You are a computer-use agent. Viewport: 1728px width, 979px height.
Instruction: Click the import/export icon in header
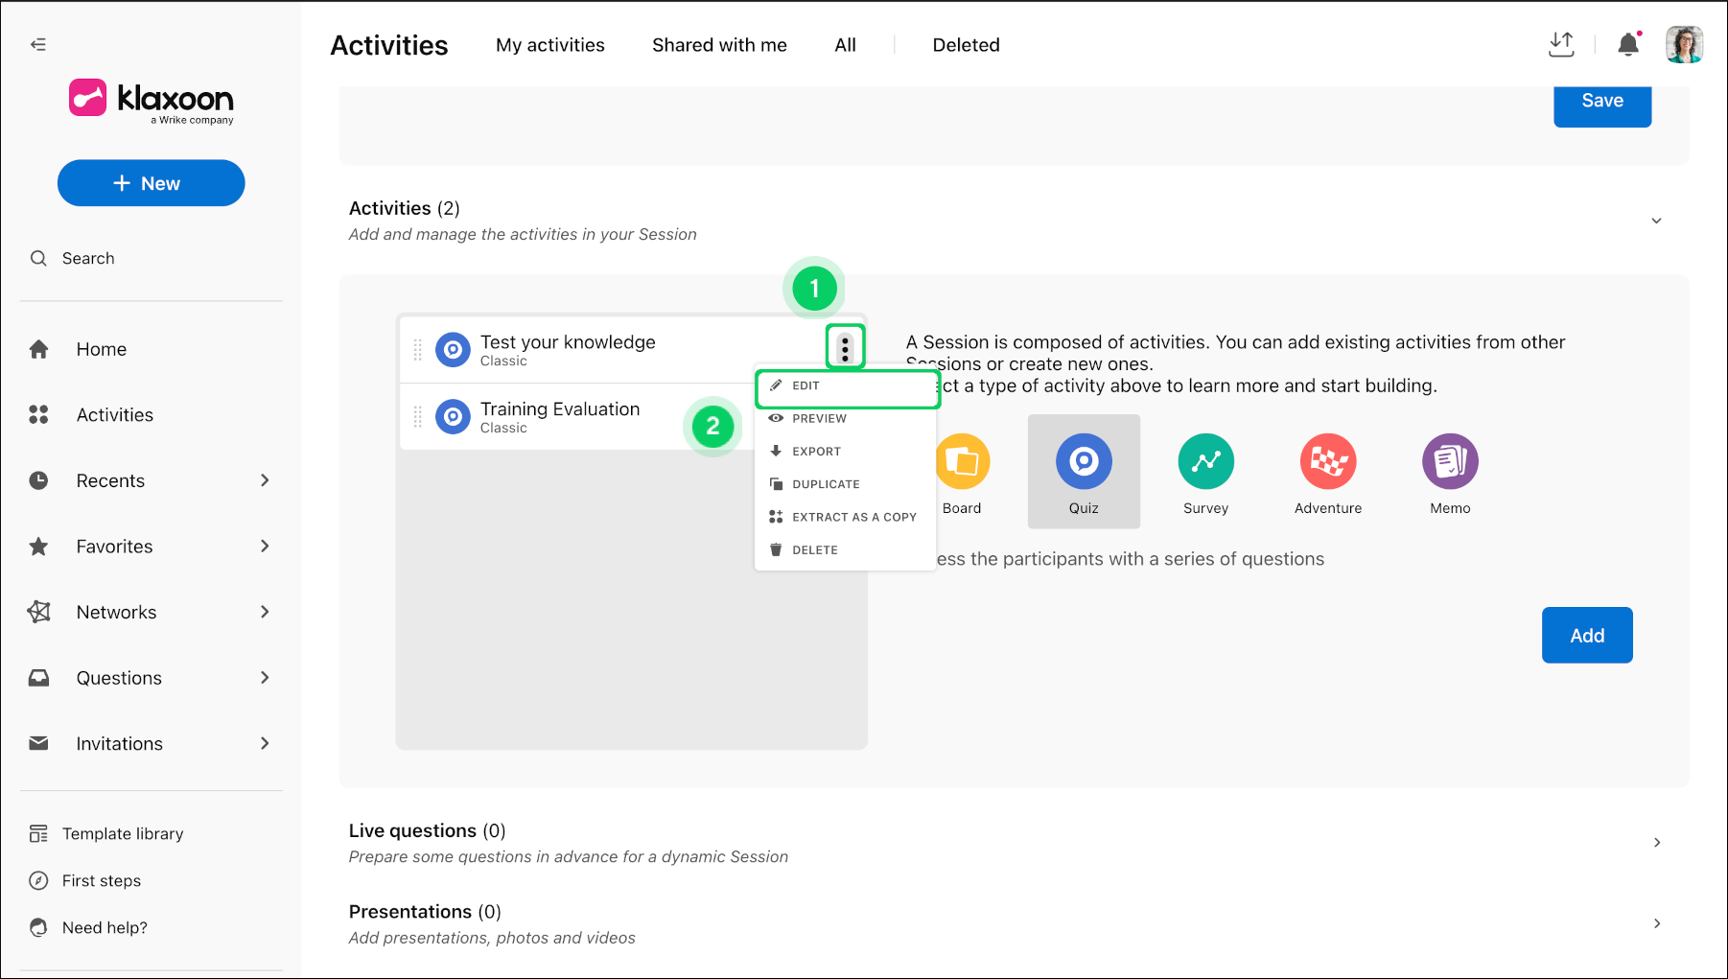tap(1561, 44)
